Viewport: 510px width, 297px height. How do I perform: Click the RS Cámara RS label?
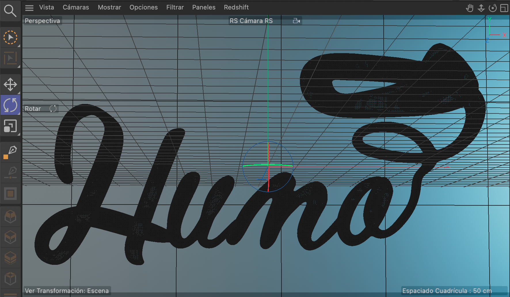point(251,21)
